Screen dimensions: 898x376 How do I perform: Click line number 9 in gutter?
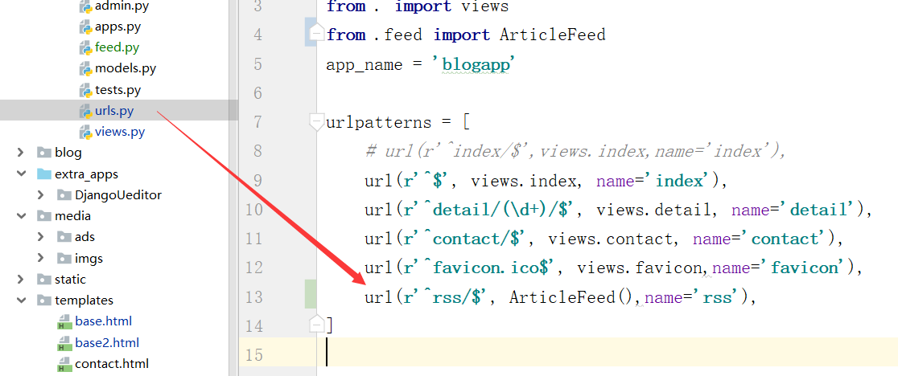point(258,181)
